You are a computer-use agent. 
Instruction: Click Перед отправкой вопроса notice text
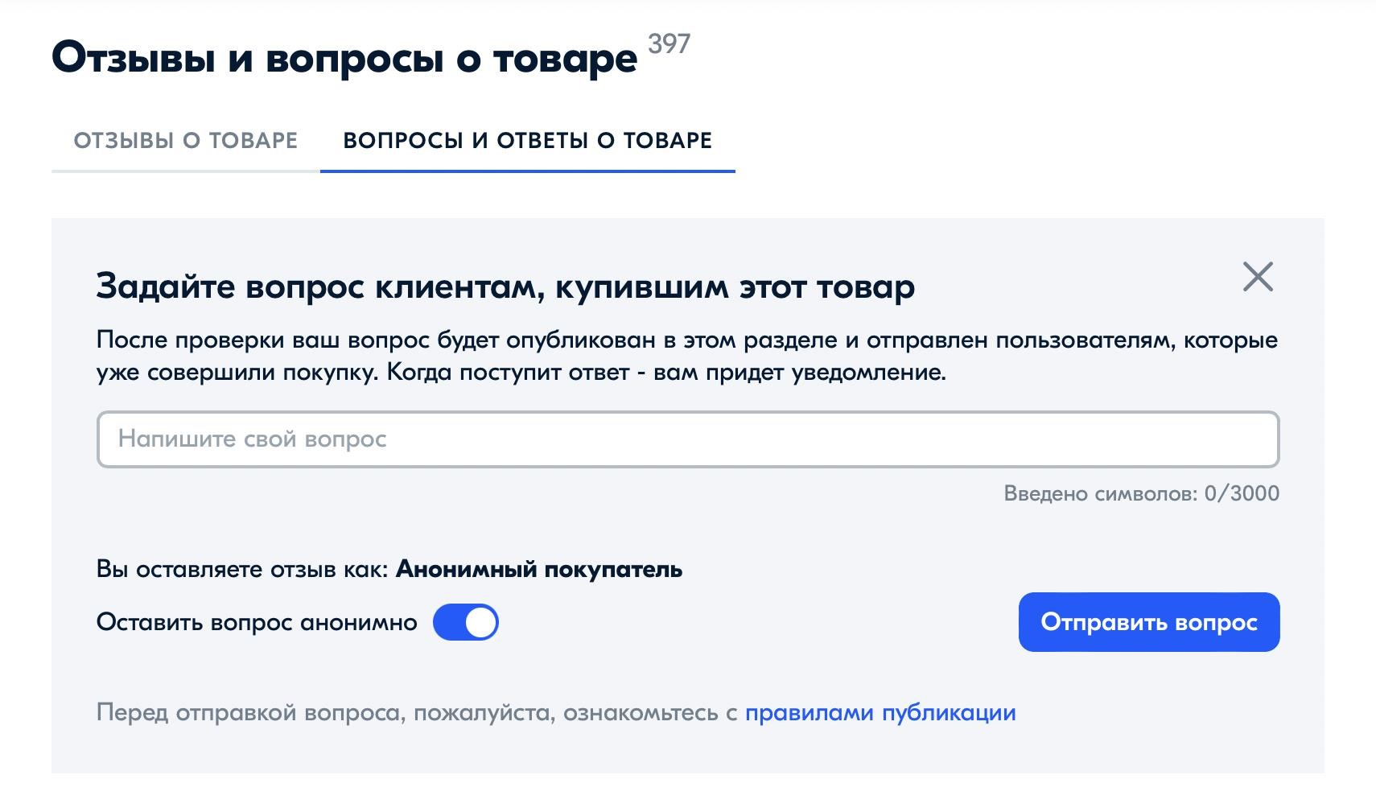417,713
